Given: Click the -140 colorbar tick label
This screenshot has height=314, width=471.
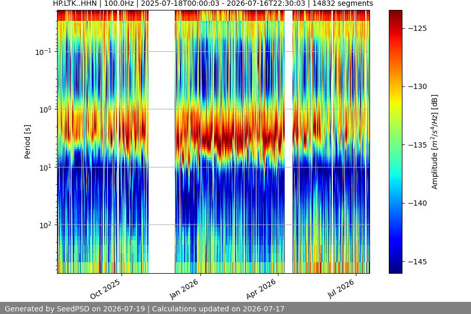Looking at the screenshot, I should pyautogui.click(x=417, y=203).
